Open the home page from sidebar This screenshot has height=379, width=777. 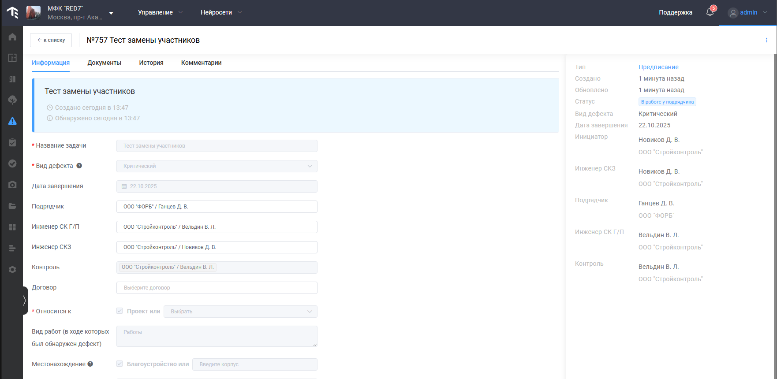click(x=12, y=37)
